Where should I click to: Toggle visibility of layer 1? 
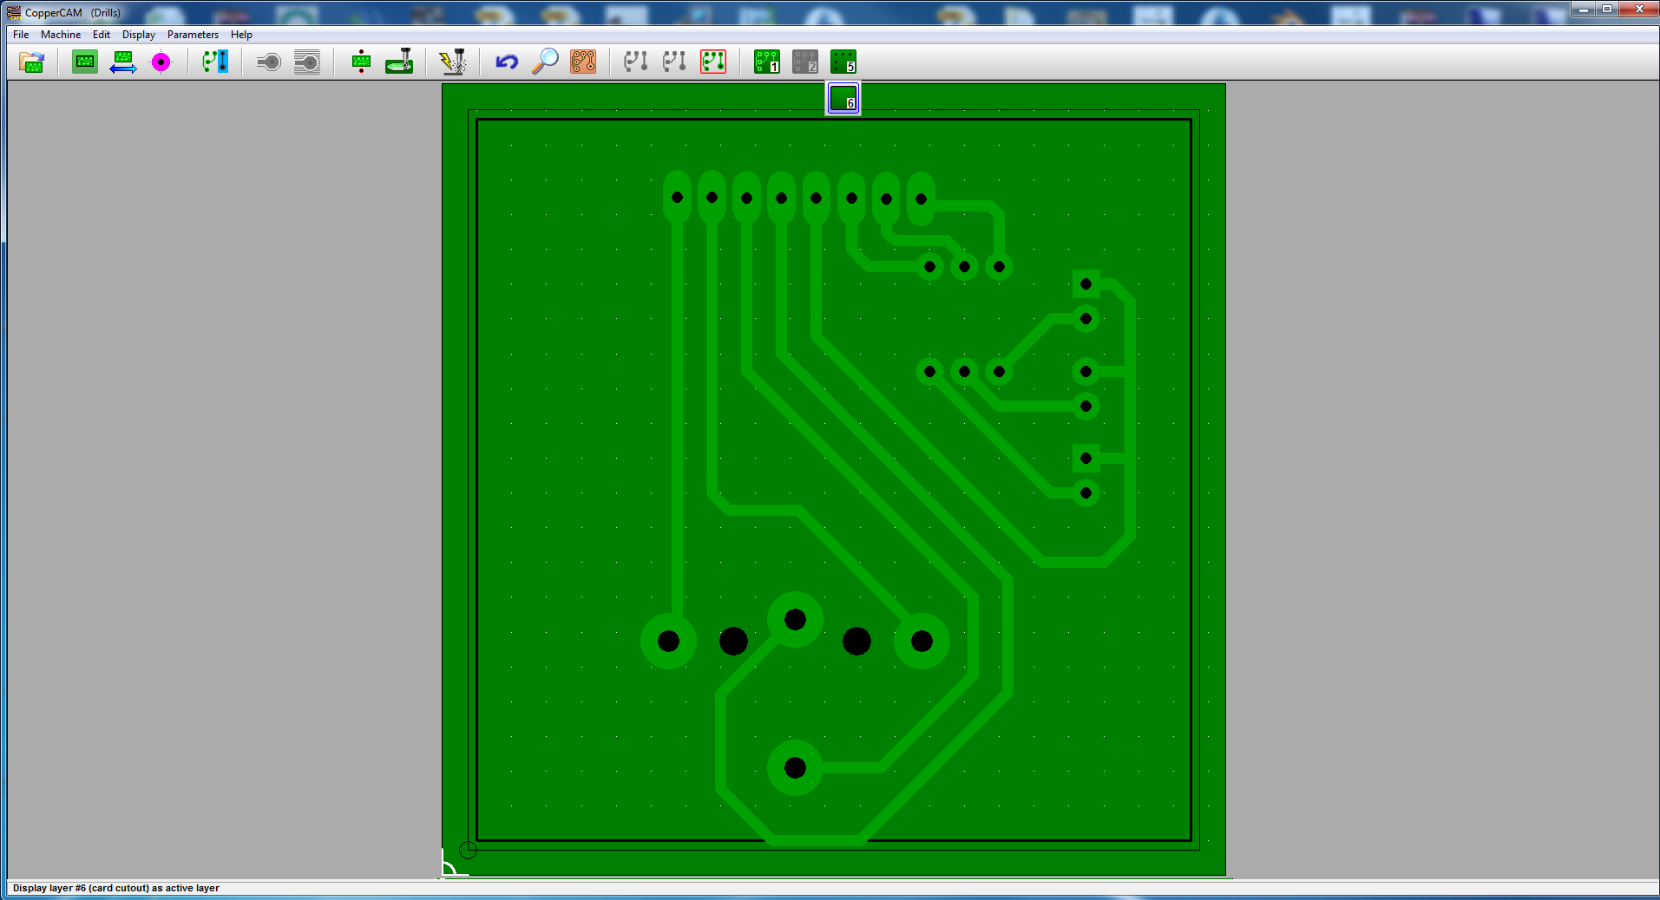pos(766,62)
